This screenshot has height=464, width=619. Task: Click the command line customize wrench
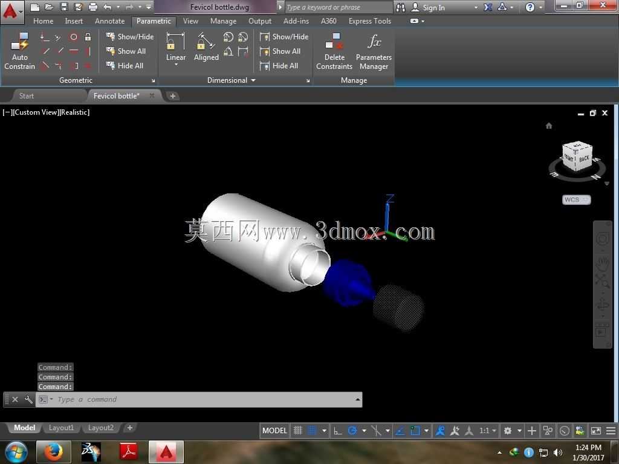[28, 399]
